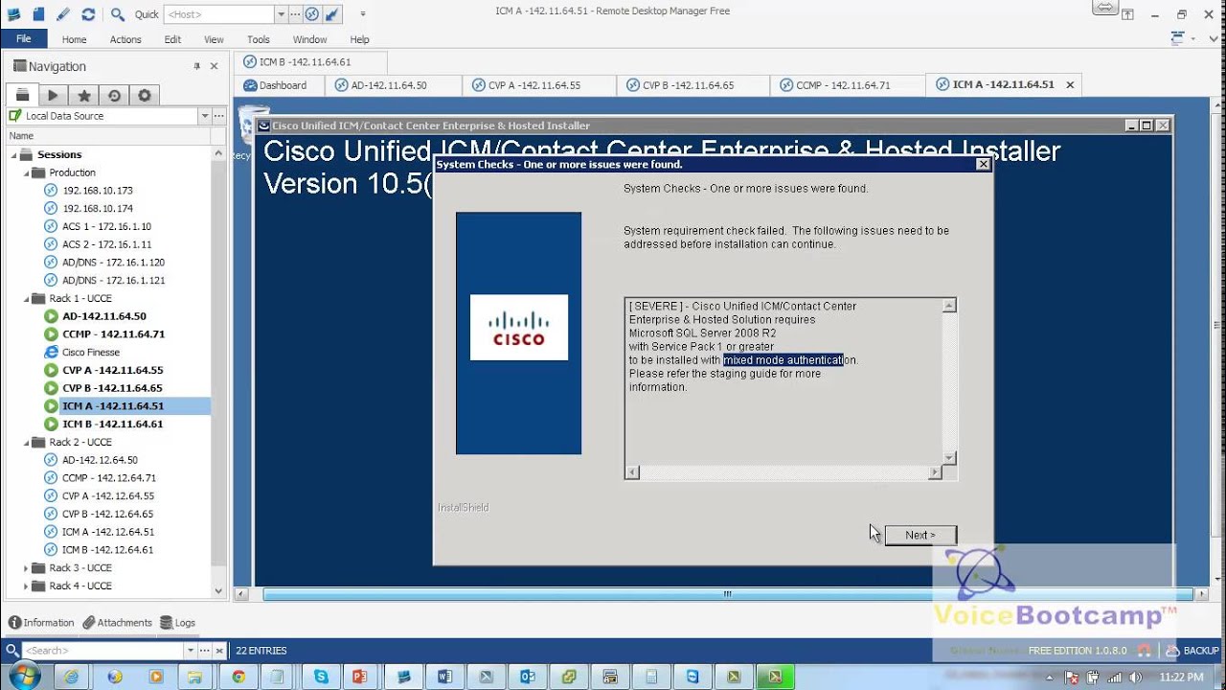Click the pencil edit icon
Screen dimensions: 1226x690
click(63, 13)
